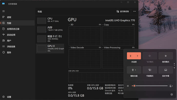This screenshot has height=100, width=177.
Task: Click the 进程 sidebar icon
Action: 4,17
